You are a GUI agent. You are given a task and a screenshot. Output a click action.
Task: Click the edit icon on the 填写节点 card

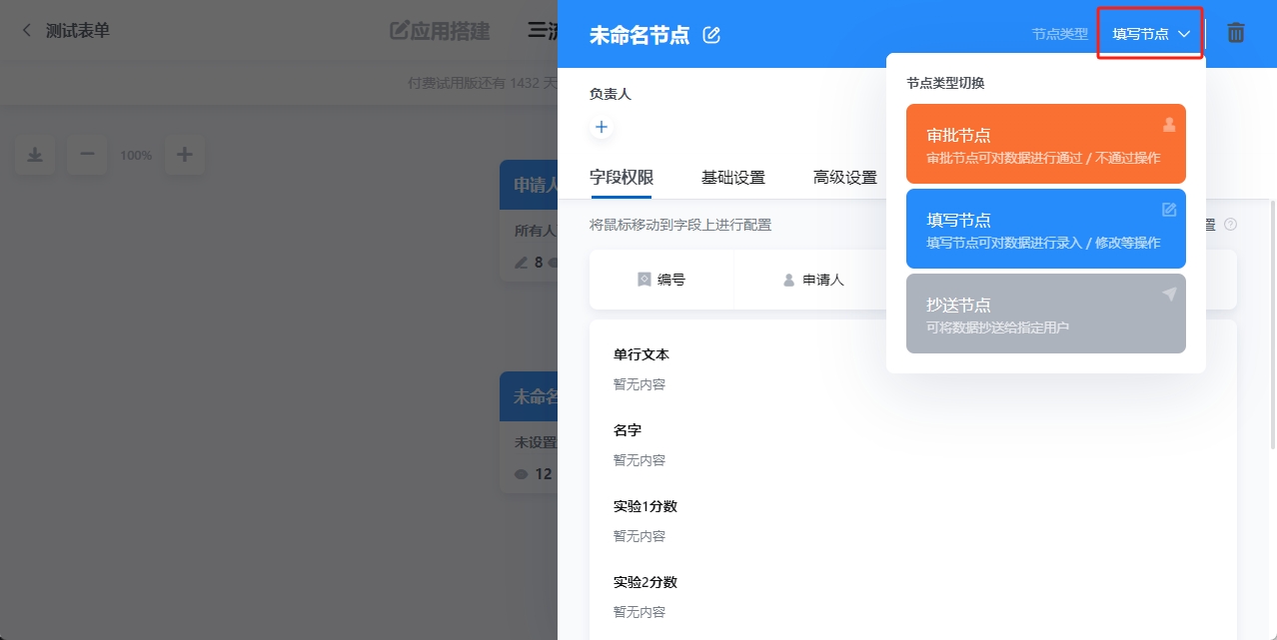click(1169, 210)
